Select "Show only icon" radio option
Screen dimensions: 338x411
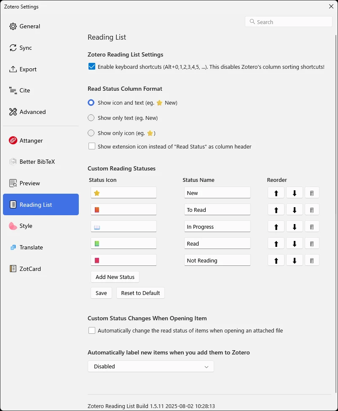tap(91, 133)
